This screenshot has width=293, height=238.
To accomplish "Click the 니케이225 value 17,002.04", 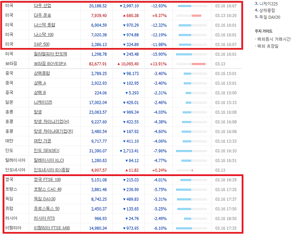I will point(98,103).
